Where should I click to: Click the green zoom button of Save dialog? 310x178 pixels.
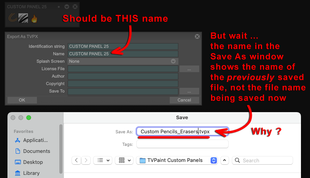[x=29, y=118]
